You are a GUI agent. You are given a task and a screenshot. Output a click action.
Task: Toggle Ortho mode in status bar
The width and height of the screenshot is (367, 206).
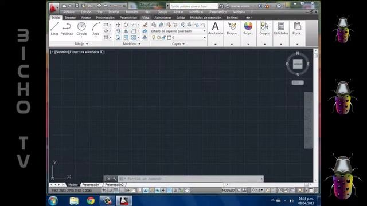click(122, 191)
